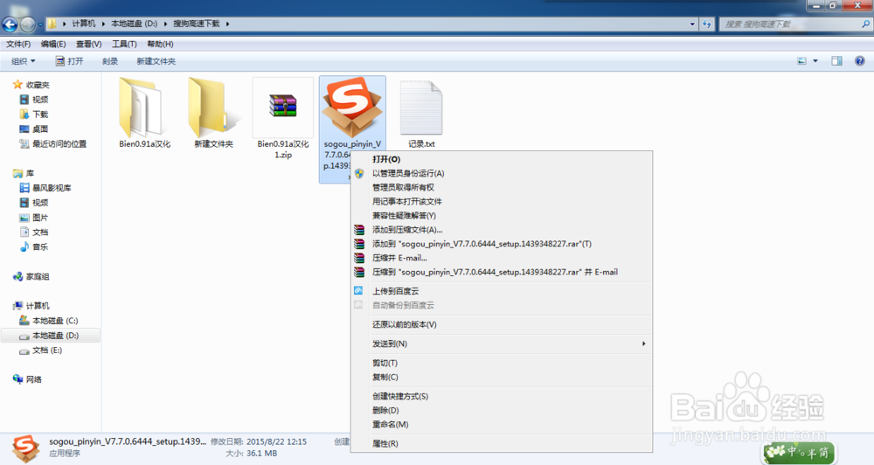Click the Back navigation arrow

10,24
